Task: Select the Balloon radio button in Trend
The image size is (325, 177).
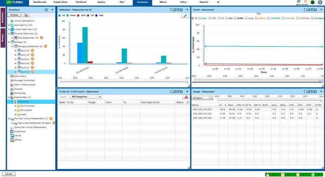Action: (256, 18)
